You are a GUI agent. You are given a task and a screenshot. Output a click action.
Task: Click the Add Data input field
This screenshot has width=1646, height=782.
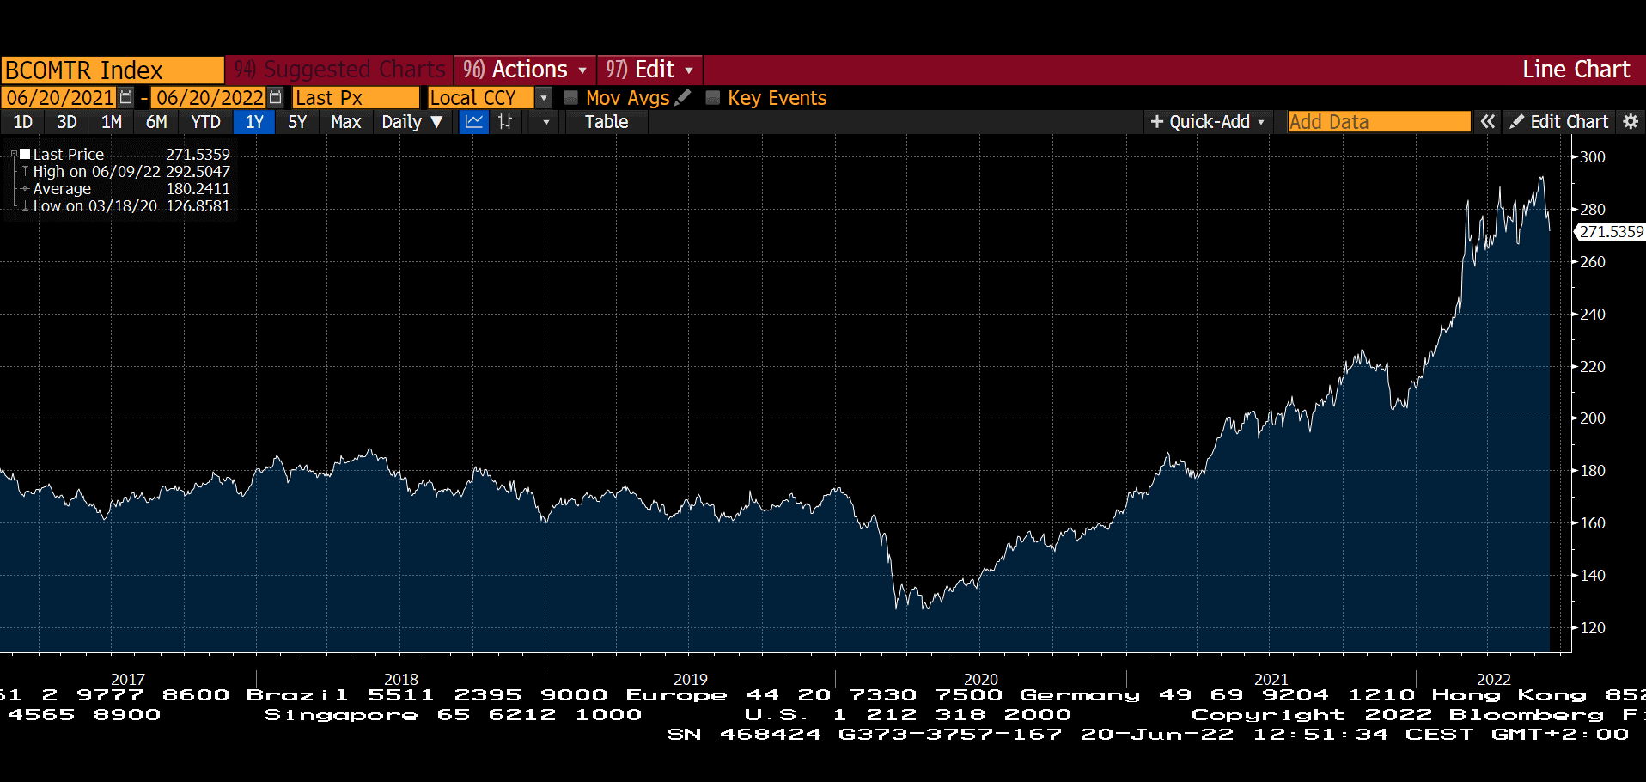click(1378, 122)
